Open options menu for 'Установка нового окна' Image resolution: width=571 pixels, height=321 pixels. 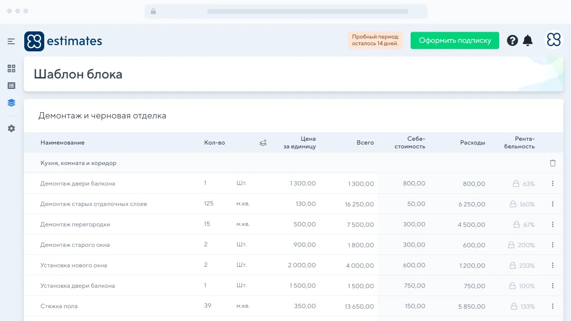(x=552, y=265)
